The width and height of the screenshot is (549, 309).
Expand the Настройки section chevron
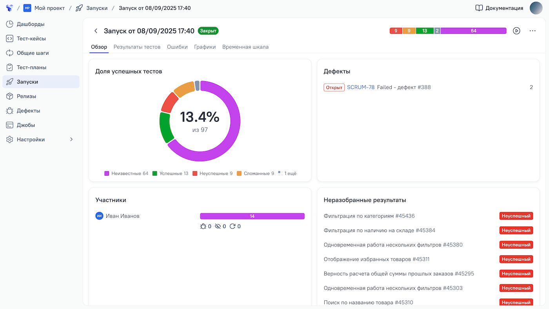(71, 139)
